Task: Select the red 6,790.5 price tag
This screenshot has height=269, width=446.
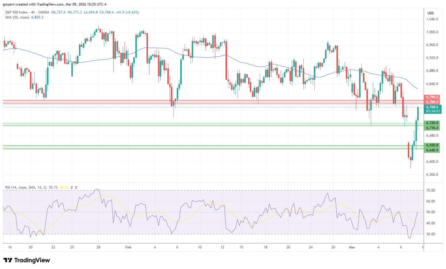Action: pos(432,97)
